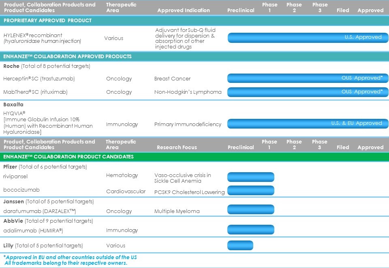Click the rivipansel pipeline progress bar

(251, 177)
